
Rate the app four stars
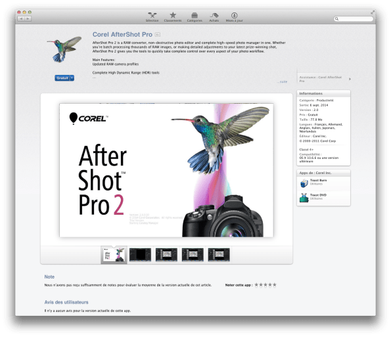coord(270,284)
